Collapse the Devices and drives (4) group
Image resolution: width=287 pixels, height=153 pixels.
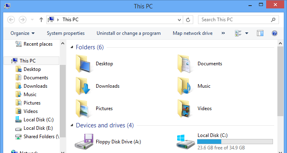[72, 125]
